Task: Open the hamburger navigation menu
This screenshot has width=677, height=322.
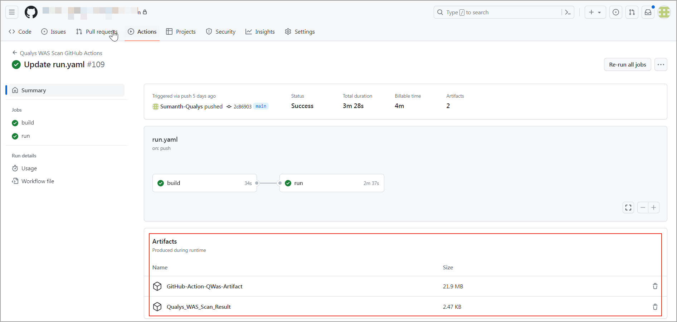Action: point(12,12)
